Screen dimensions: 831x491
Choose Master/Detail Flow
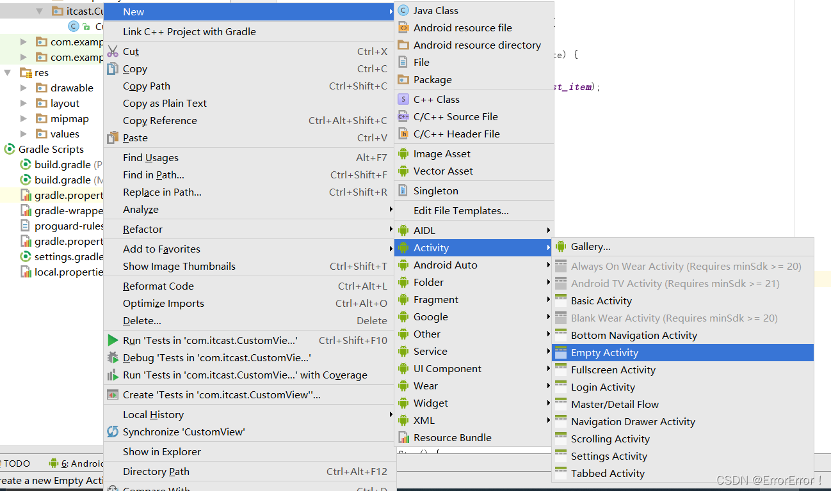coord(683,404)
